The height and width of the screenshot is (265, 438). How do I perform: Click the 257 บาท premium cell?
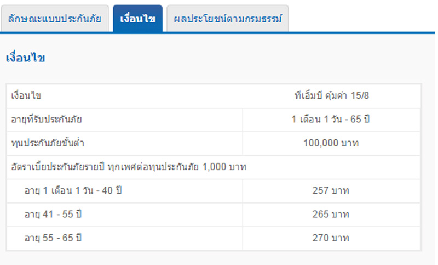tap(331, 191)
